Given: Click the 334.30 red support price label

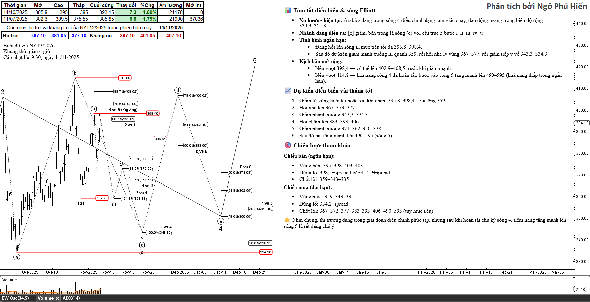Looking at the screenshot, I should (265, 252).
